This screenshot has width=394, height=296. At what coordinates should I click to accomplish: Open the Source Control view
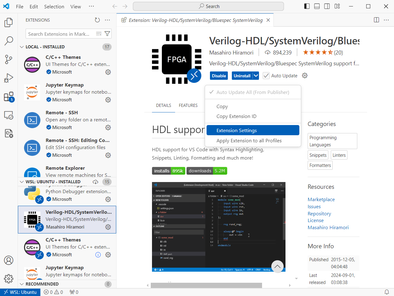point(9,59)
